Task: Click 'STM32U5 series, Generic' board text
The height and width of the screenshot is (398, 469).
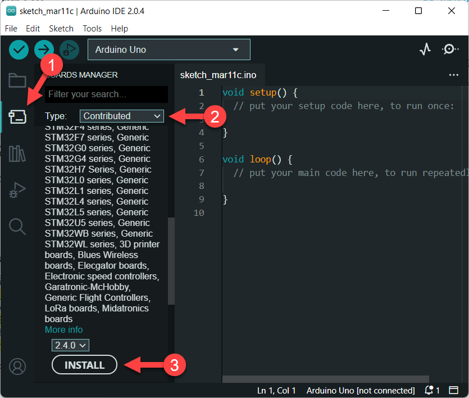Action: point(98,223)
